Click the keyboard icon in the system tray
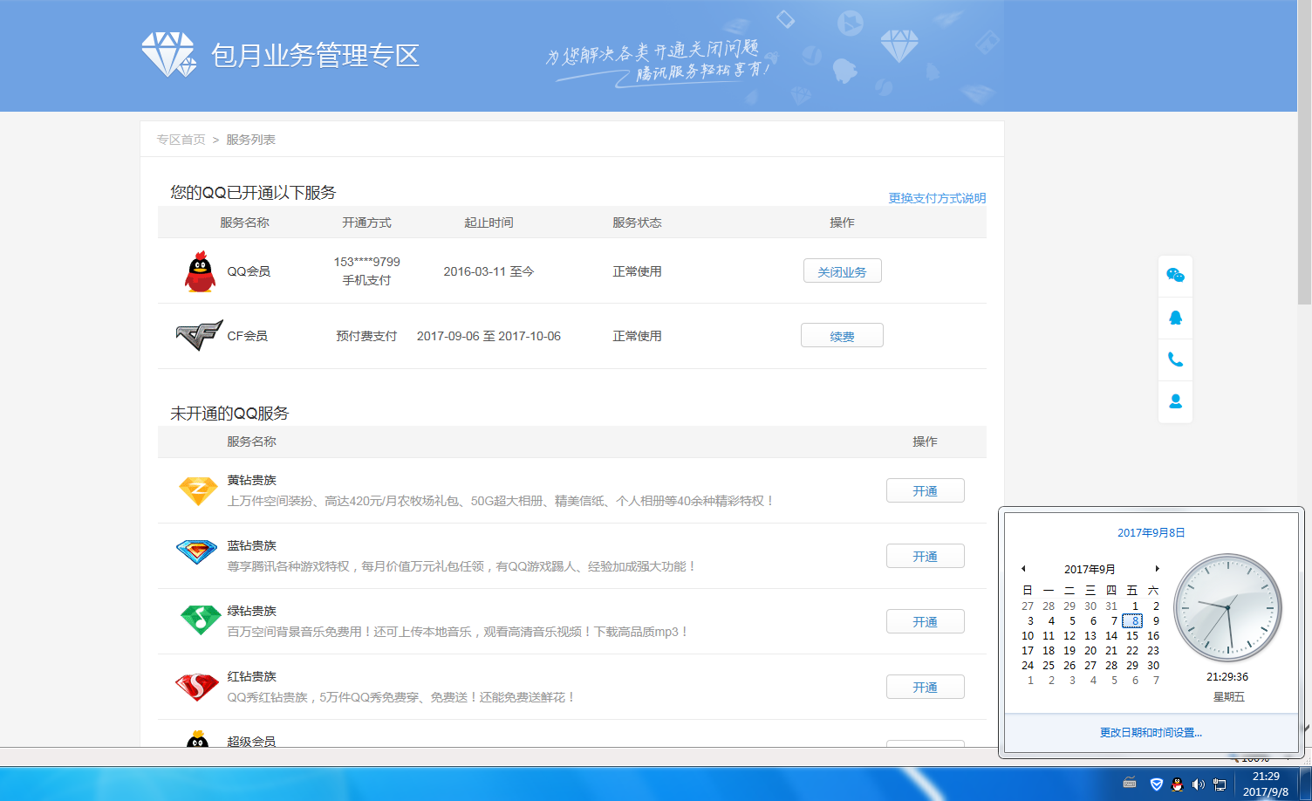1312x801 pixels. tap(1130, 784)
